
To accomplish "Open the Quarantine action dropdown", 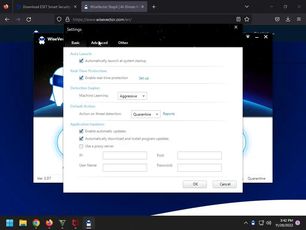I will click(x=146, y=114).
